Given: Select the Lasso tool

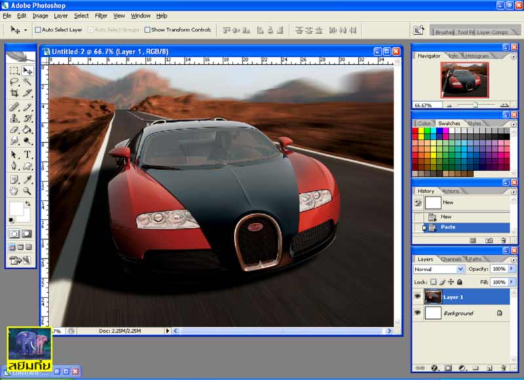Looking at the screenshot, I should [14, 81].
